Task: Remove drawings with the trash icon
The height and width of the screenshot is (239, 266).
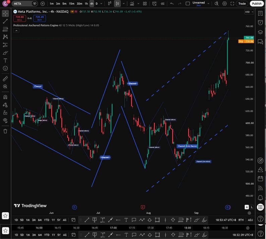Action: coord(5,131)
